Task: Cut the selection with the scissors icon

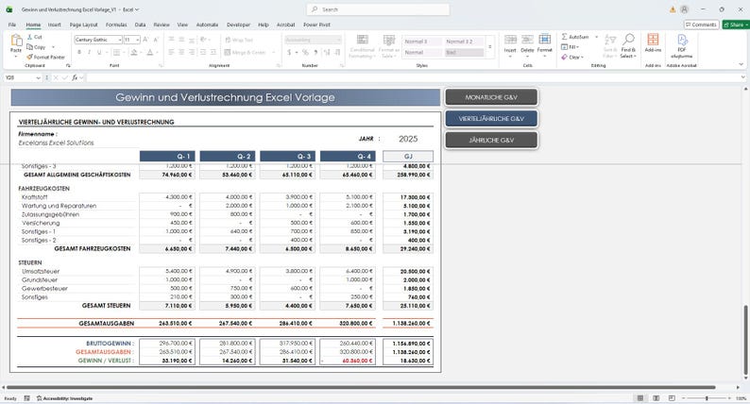Action: click(29, 37)
